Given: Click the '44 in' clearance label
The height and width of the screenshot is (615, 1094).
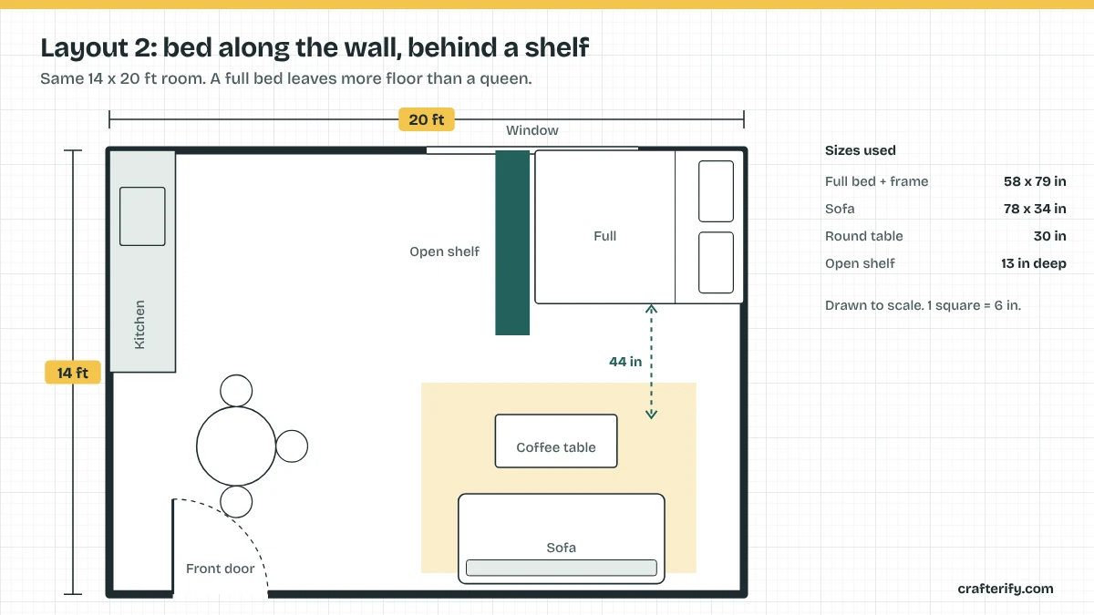Looking at the screenshot, I should [625, 362].
